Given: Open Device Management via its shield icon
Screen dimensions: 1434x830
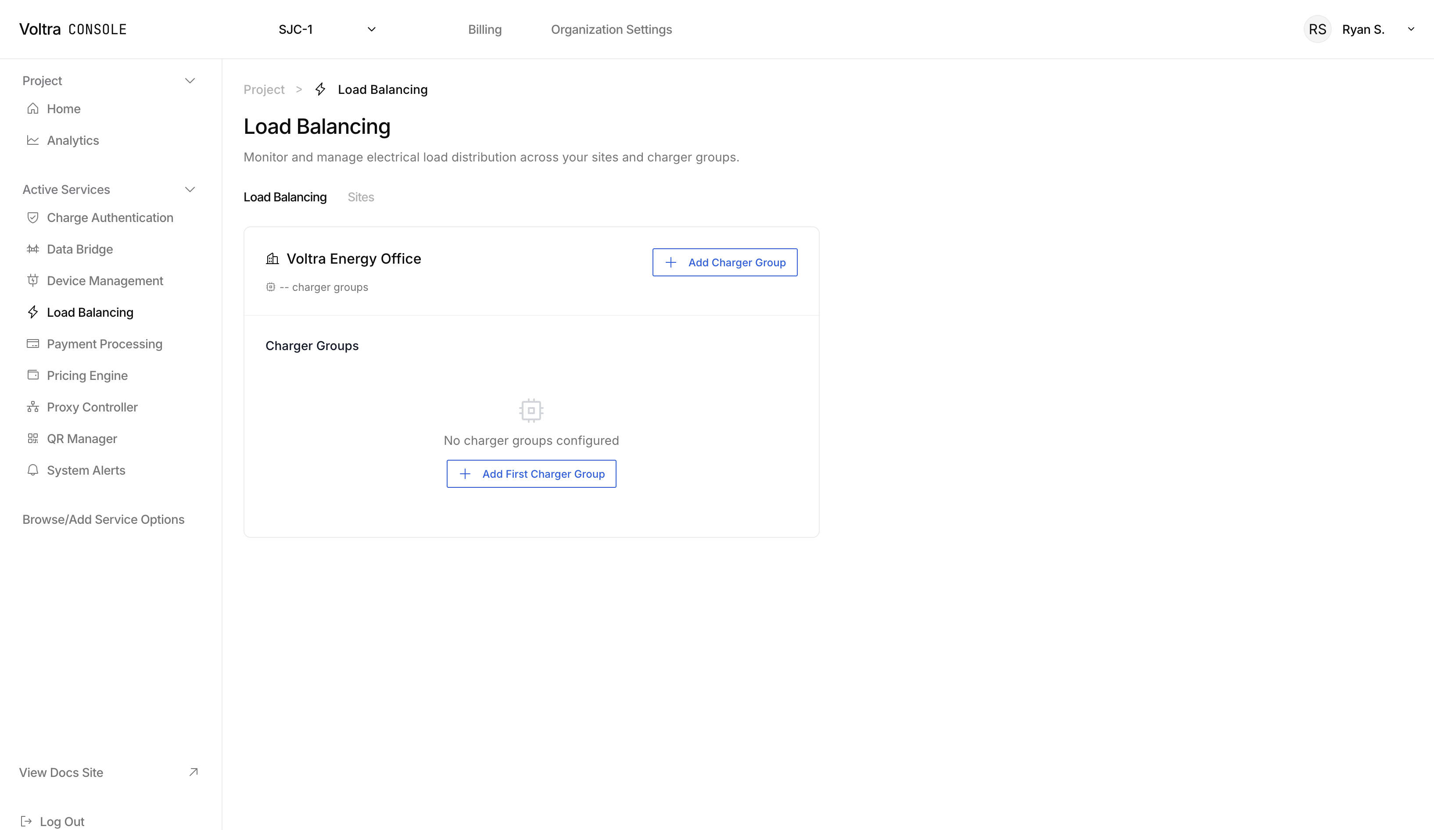Looking at the screenshot, I should [32, 280].
